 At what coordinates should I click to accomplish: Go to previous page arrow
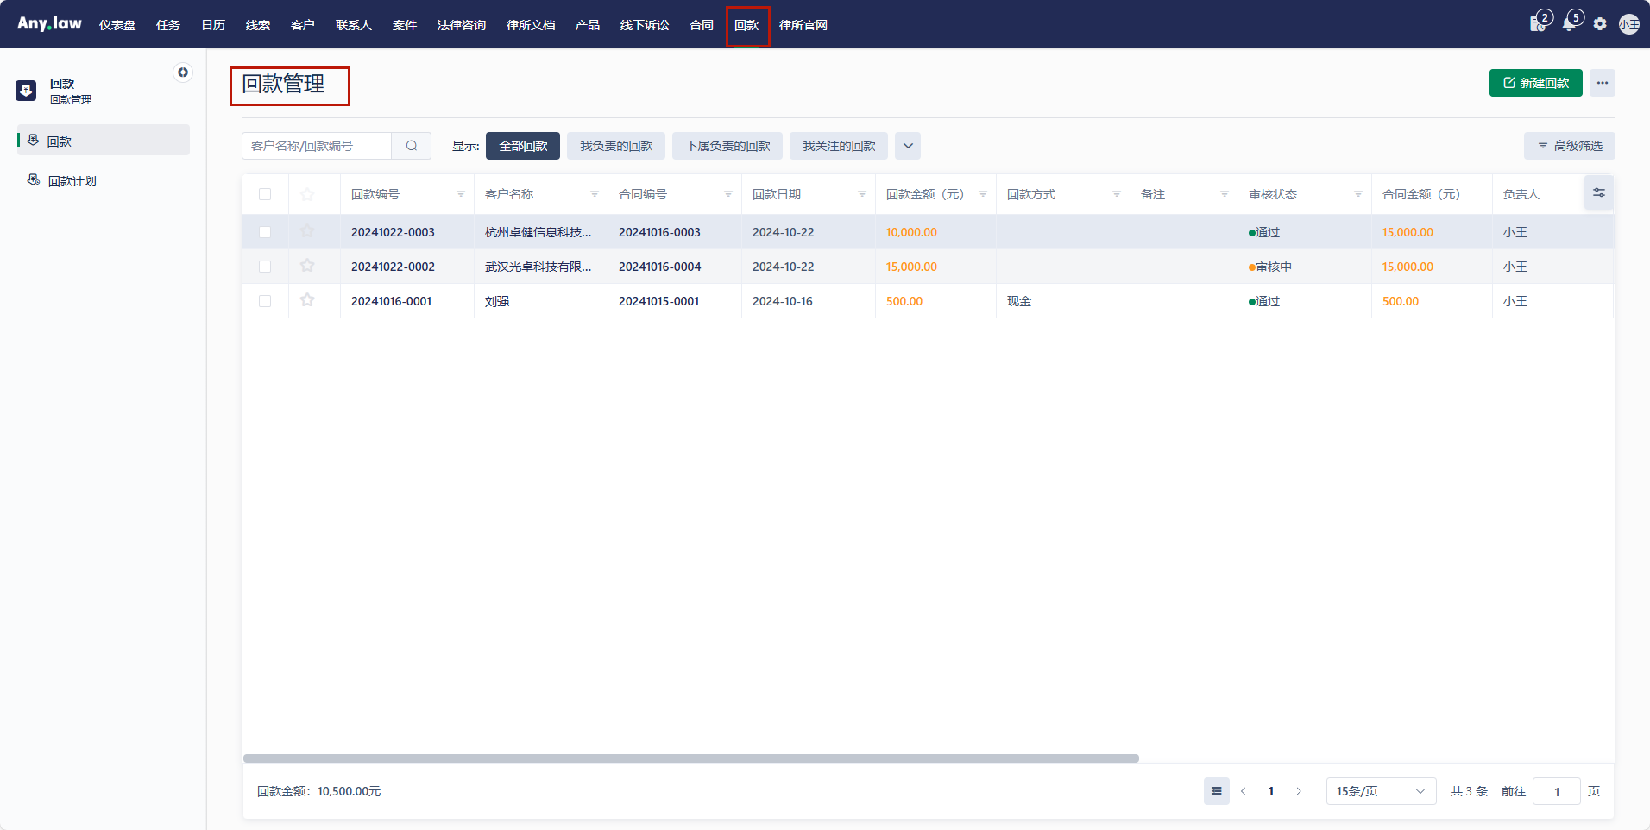click(1244, 791)
